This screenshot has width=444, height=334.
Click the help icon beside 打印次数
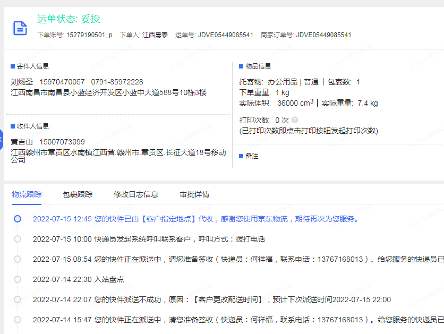pyautogui.click(x=295, y=120)
